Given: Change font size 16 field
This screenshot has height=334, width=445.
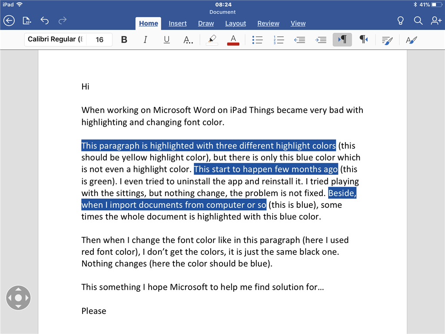Looking at the screenshot, I should point(100,40).
